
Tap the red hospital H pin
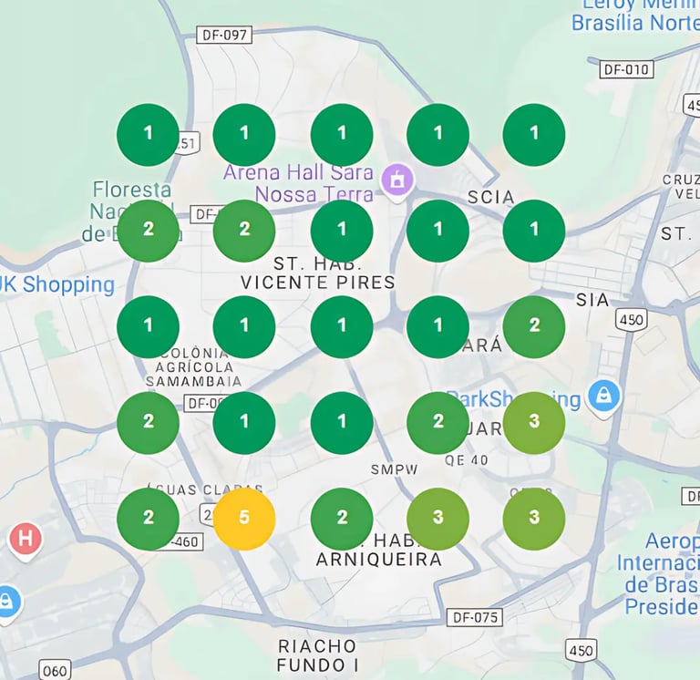[x=26, y=541]
